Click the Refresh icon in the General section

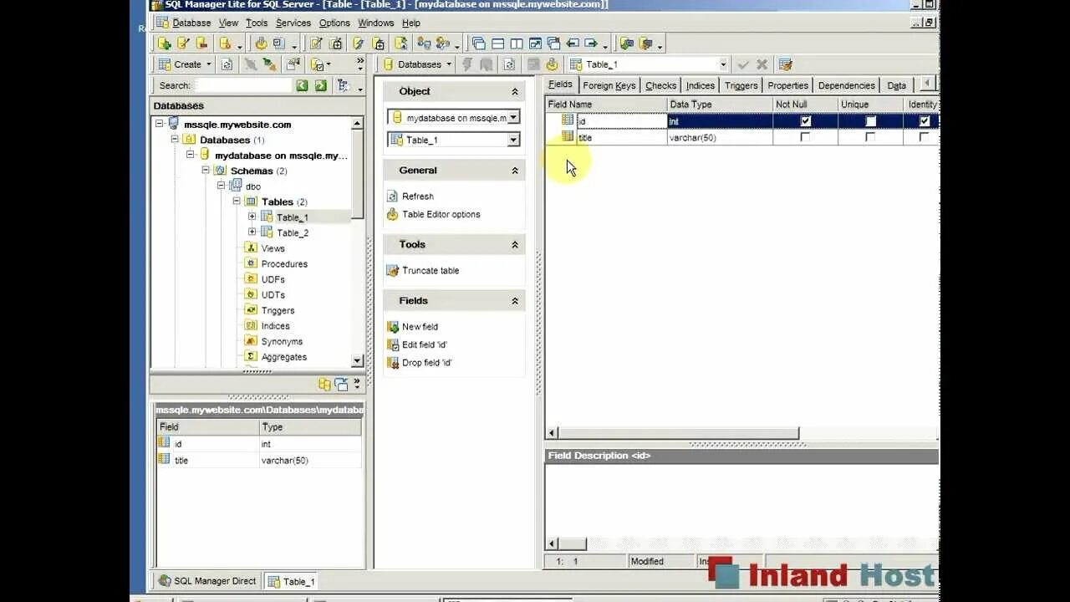click(392, 196)
